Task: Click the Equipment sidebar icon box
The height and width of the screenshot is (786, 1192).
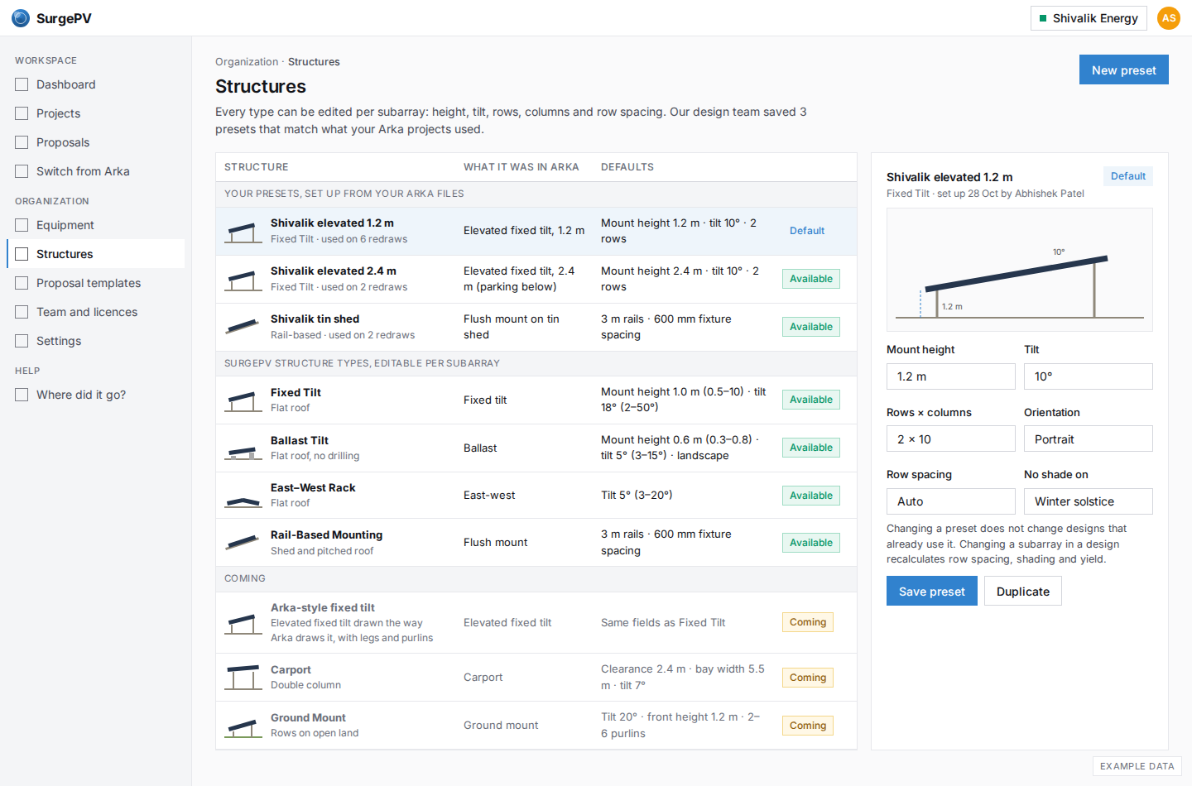Action: point(22,225)
